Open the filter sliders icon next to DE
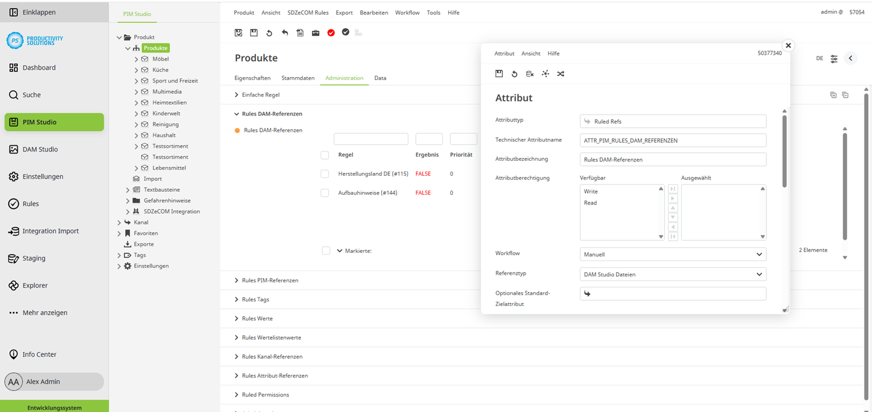Image resolution: width=872 pixels, height=412 pixels. click(x=834, y=59)
